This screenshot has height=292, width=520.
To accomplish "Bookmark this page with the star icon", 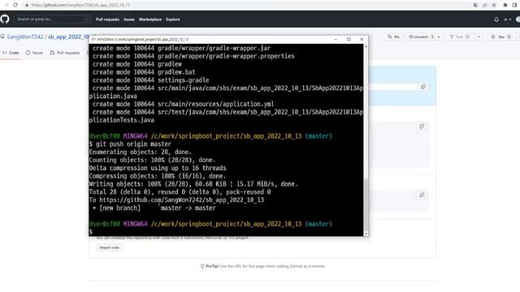I will click(x=494, y=5).
